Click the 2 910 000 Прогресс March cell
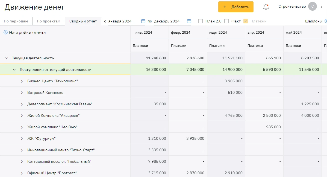The height and width of the screenshot is (177, 327). [226, 172]
